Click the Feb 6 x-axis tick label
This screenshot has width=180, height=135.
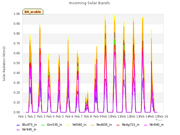pyautogui.click(x=69, y=117)
